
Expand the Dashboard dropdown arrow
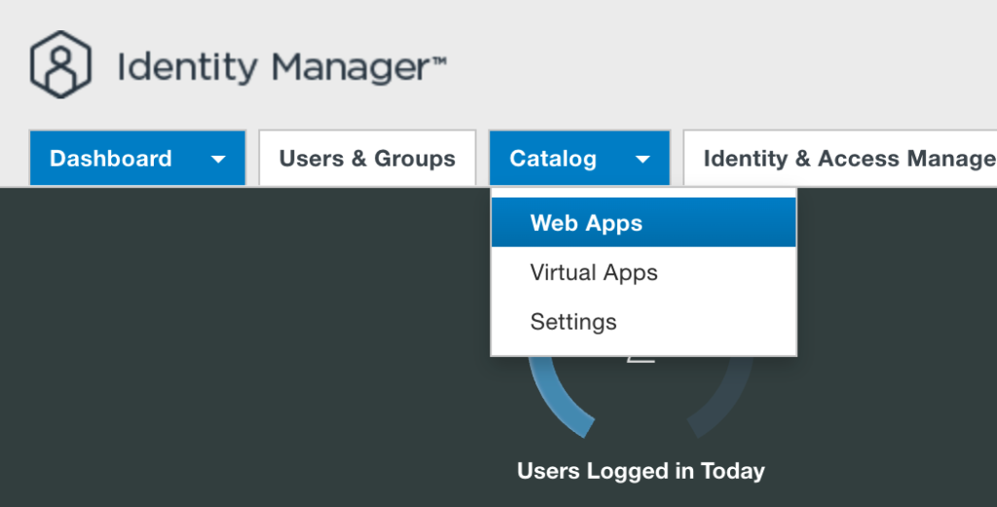[x=218, y=160]
